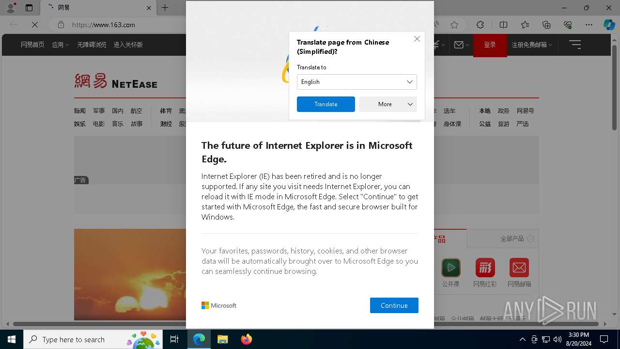Open the 国内 navigation item
Viewport: 620px width, 349px height.
(x=118, y=111)
